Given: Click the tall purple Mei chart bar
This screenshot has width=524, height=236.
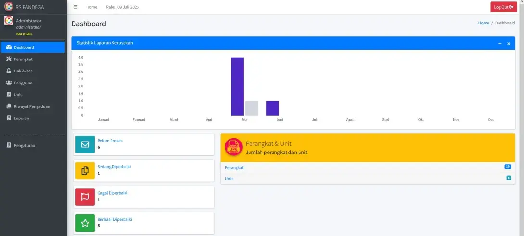Looking at the screenshot, I should 237,86.
